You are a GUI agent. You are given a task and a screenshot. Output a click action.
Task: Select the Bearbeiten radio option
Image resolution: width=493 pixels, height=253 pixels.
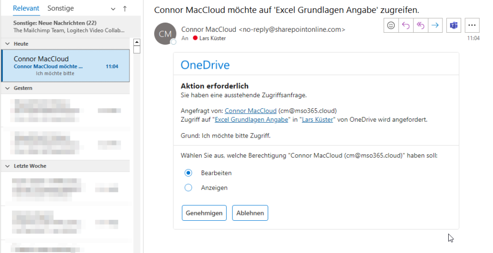click(x=188, y=173)
